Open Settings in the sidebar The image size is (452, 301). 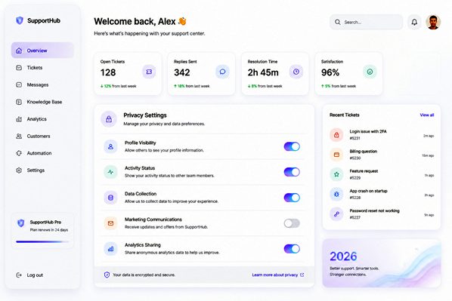[x=42, y=170]
